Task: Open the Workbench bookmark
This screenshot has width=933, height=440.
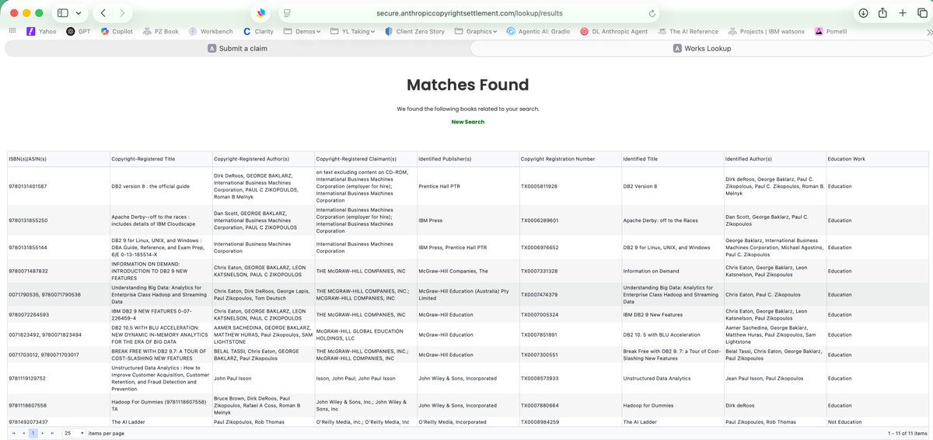Action: point(210,32)
